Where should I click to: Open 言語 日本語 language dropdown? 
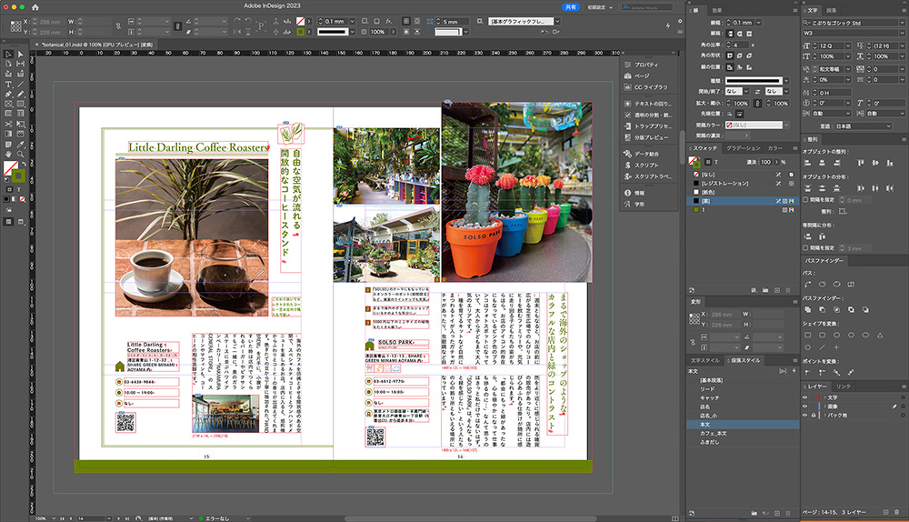pos(864,125)
